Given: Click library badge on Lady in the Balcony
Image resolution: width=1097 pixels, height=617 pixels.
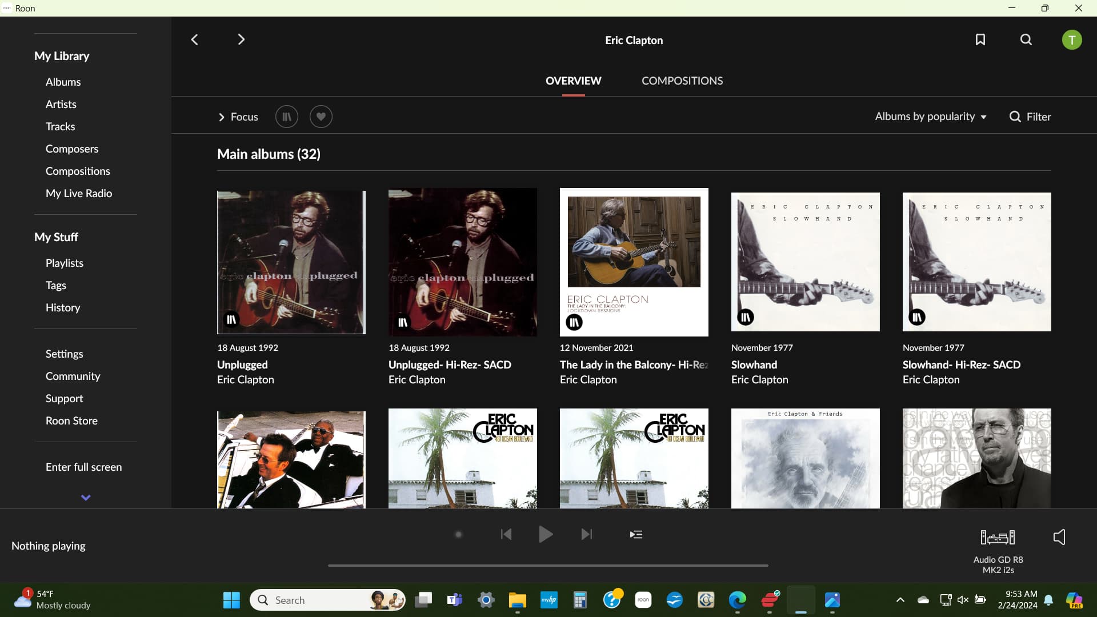Looking at the screenshot, I should [574, 322].
